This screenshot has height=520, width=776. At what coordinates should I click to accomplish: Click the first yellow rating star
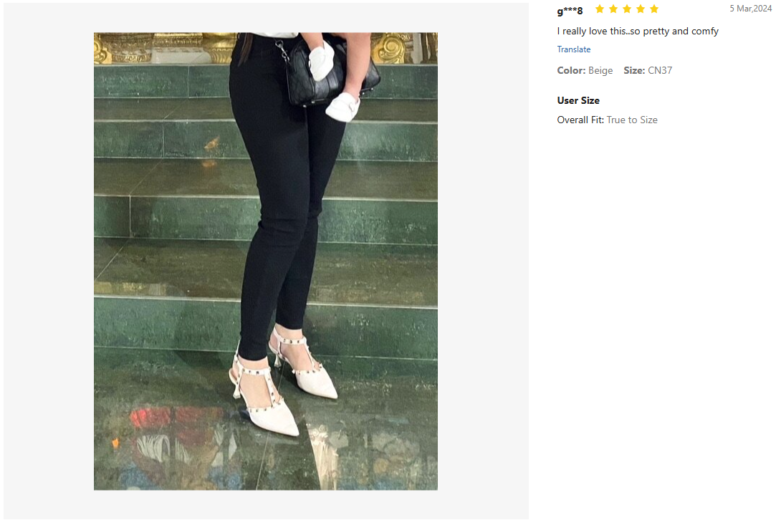pyautogui.click(x=599, y=9)
